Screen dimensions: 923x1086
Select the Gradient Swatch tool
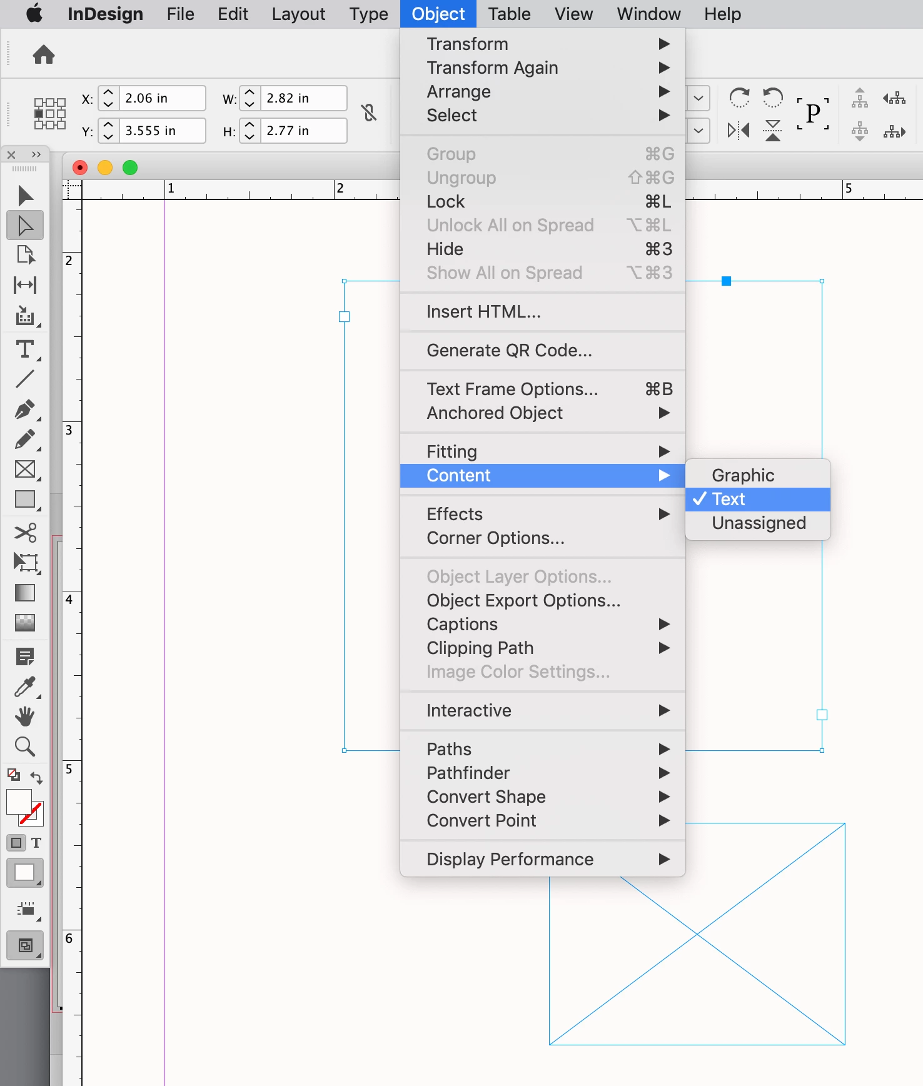tap(25, 592)
